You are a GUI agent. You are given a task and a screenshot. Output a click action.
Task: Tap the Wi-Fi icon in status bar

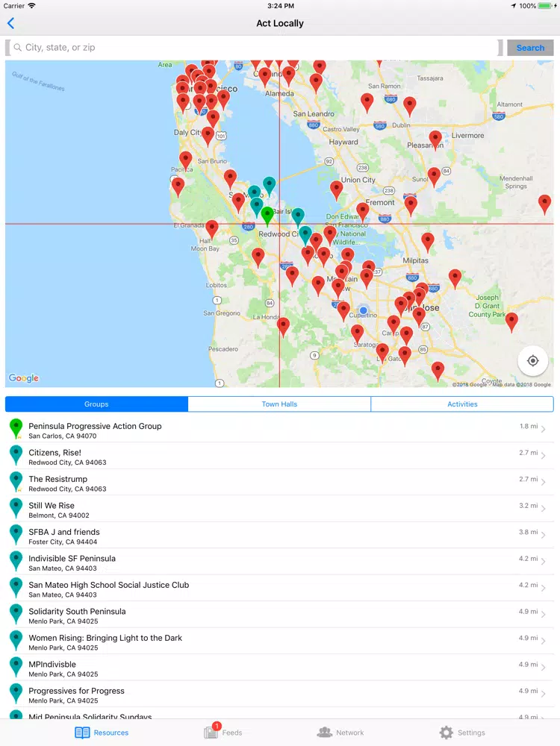point(32,6)
